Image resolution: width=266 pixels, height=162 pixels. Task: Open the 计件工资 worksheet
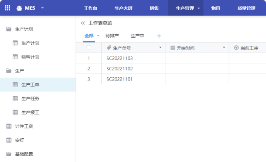tap(24, 126)
